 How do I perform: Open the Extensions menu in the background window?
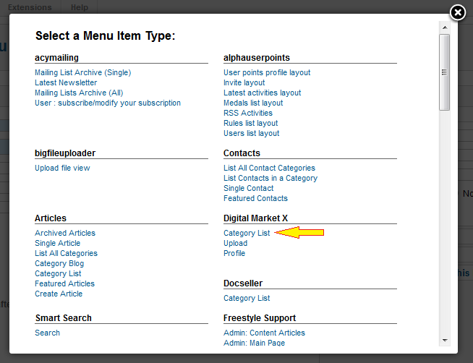point(30,7)
